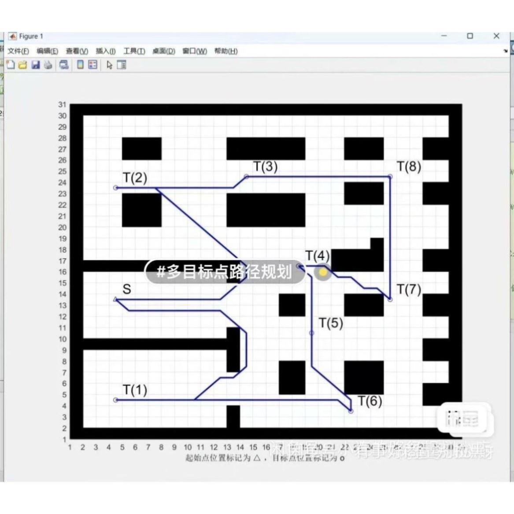Select the Link Plot toolbar icon
The image size is (514, 514).
(80, 65)
